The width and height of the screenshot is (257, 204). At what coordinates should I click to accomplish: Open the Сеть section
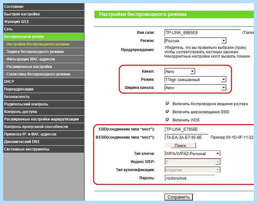tap(43, 29)
